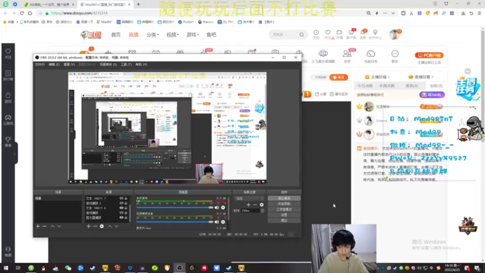Toggle visibility of 窗口捕获 2 source

[121, 203]
